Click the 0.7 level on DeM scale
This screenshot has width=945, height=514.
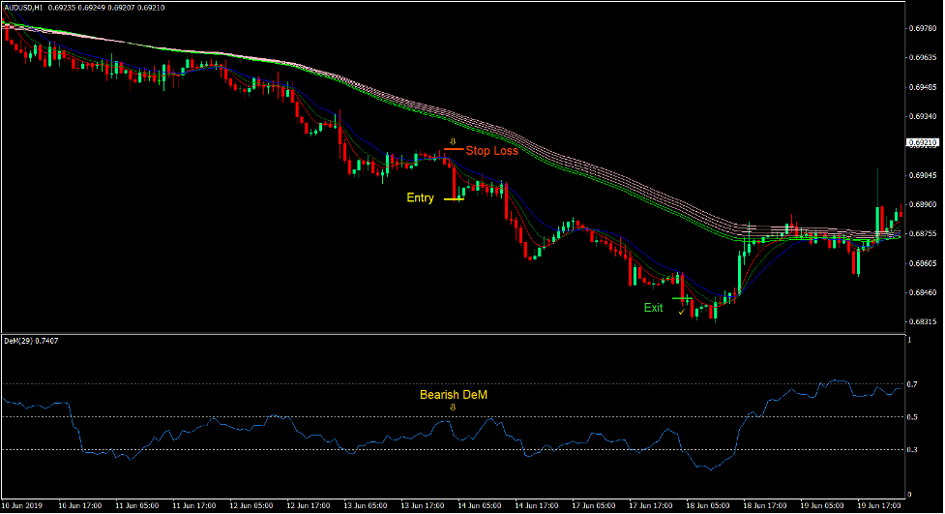click(x=912, y=384)
